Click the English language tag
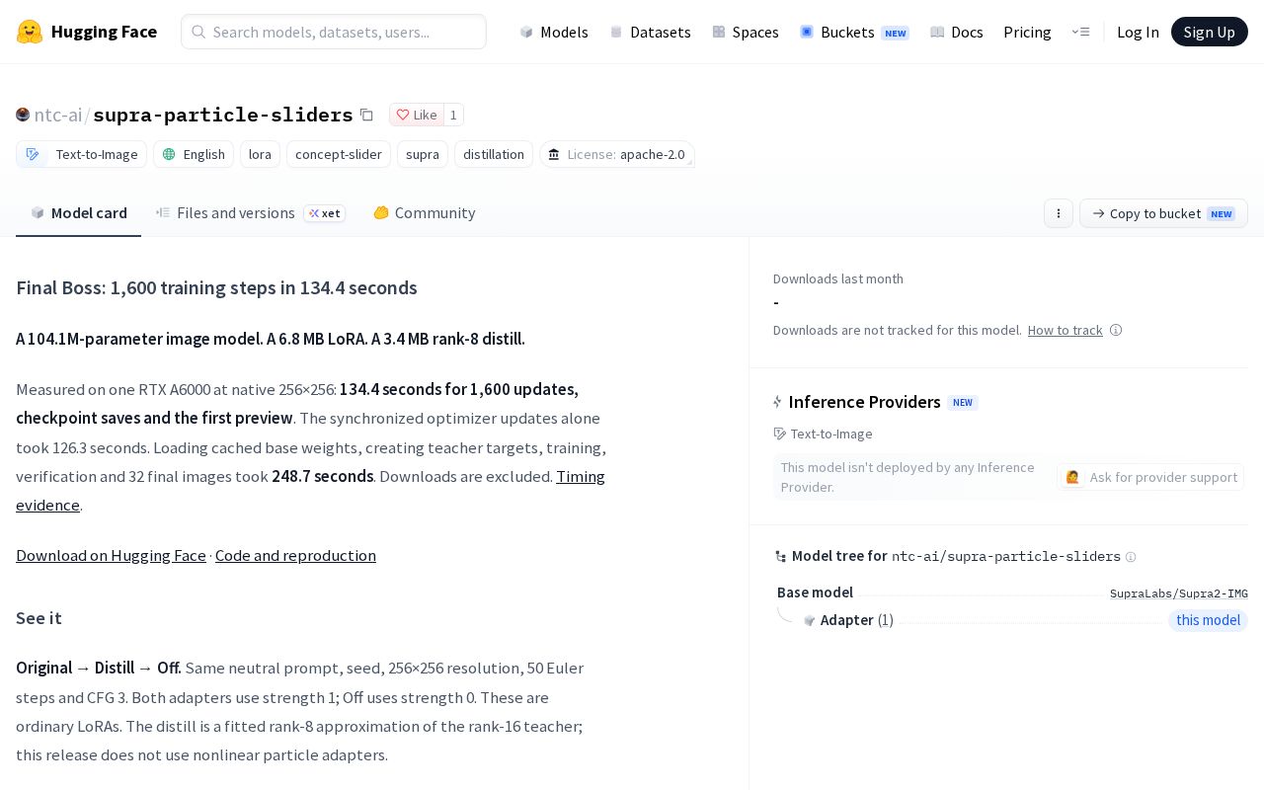The width and height of the screenshot is (1264, 790). point(194,154)
